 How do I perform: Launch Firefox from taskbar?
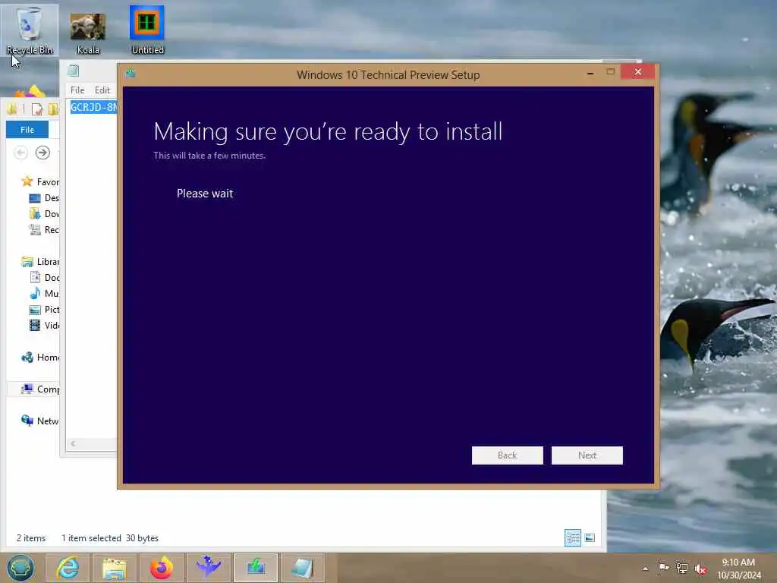coord(161,568)
